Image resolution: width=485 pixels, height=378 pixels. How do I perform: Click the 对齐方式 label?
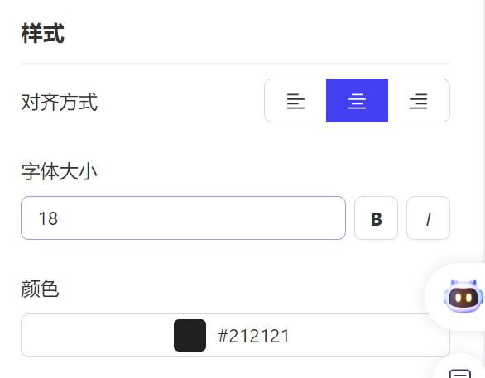click(x=59, y=102)
